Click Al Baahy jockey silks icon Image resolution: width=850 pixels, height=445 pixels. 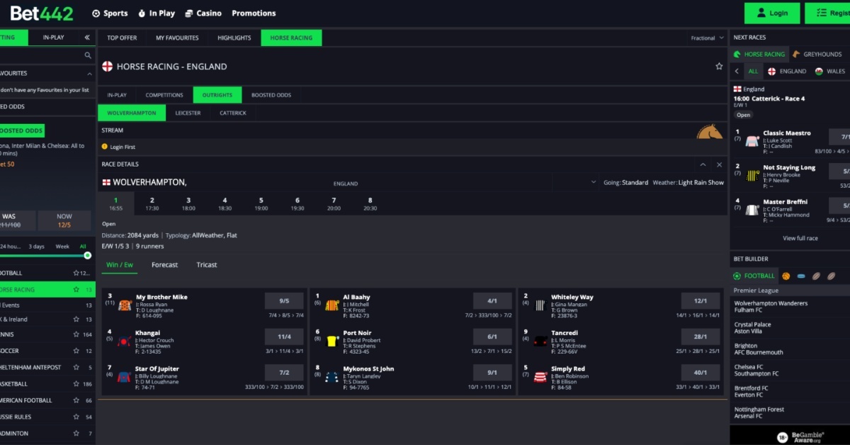(332, 305)
